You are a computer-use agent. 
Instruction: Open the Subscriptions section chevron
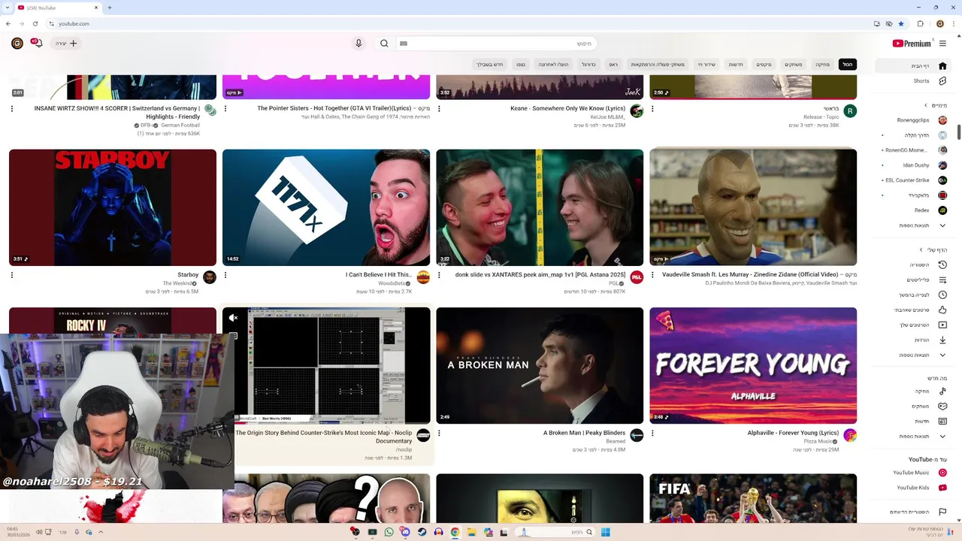point(926,105)
